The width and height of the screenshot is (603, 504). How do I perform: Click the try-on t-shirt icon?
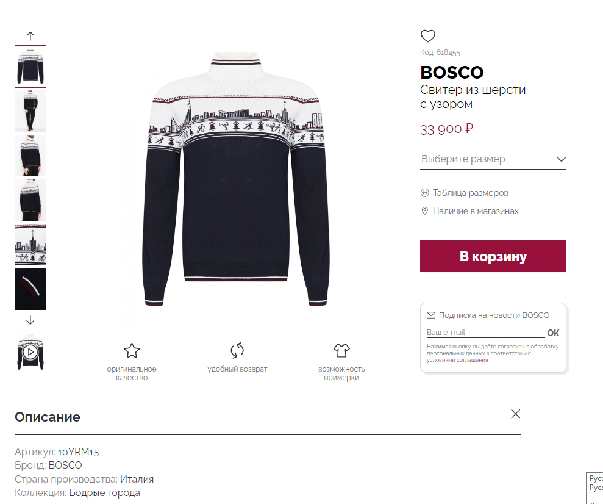click(341, 350)
